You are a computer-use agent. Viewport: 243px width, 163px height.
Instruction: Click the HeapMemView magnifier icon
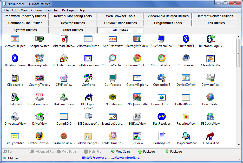tap(186, 136)
